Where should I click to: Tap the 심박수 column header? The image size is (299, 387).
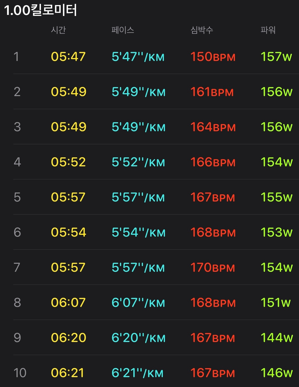202,30
